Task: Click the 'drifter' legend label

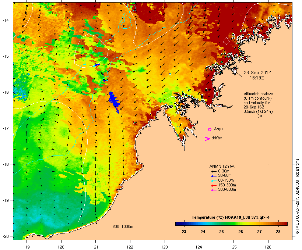Action: (217, 138)
